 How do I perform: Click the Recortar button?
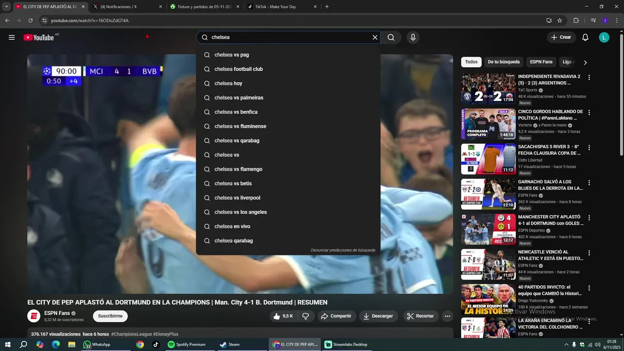click(421, 316)
